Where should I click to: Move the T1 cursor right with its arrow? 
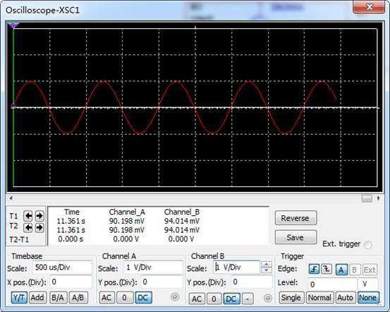click(x=39, y=216)
